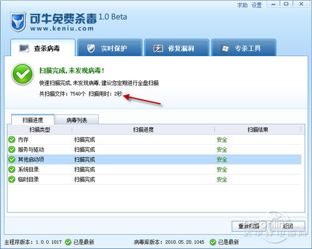Select the 系统目录 scan row
312x249 pixels.
coord(155,170)
